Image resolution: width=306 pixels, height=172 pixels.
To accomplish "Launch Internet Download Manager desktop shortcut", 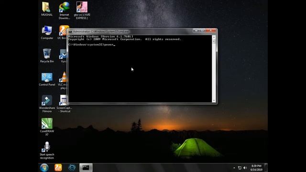I will (64, 11).
